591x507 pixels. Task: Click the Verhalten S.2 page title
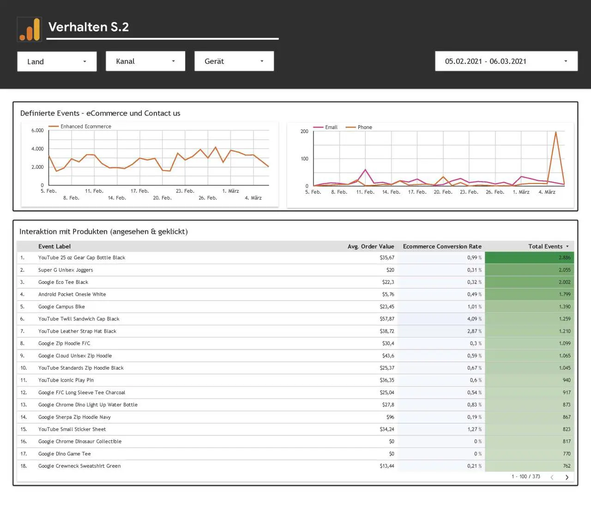89,27
